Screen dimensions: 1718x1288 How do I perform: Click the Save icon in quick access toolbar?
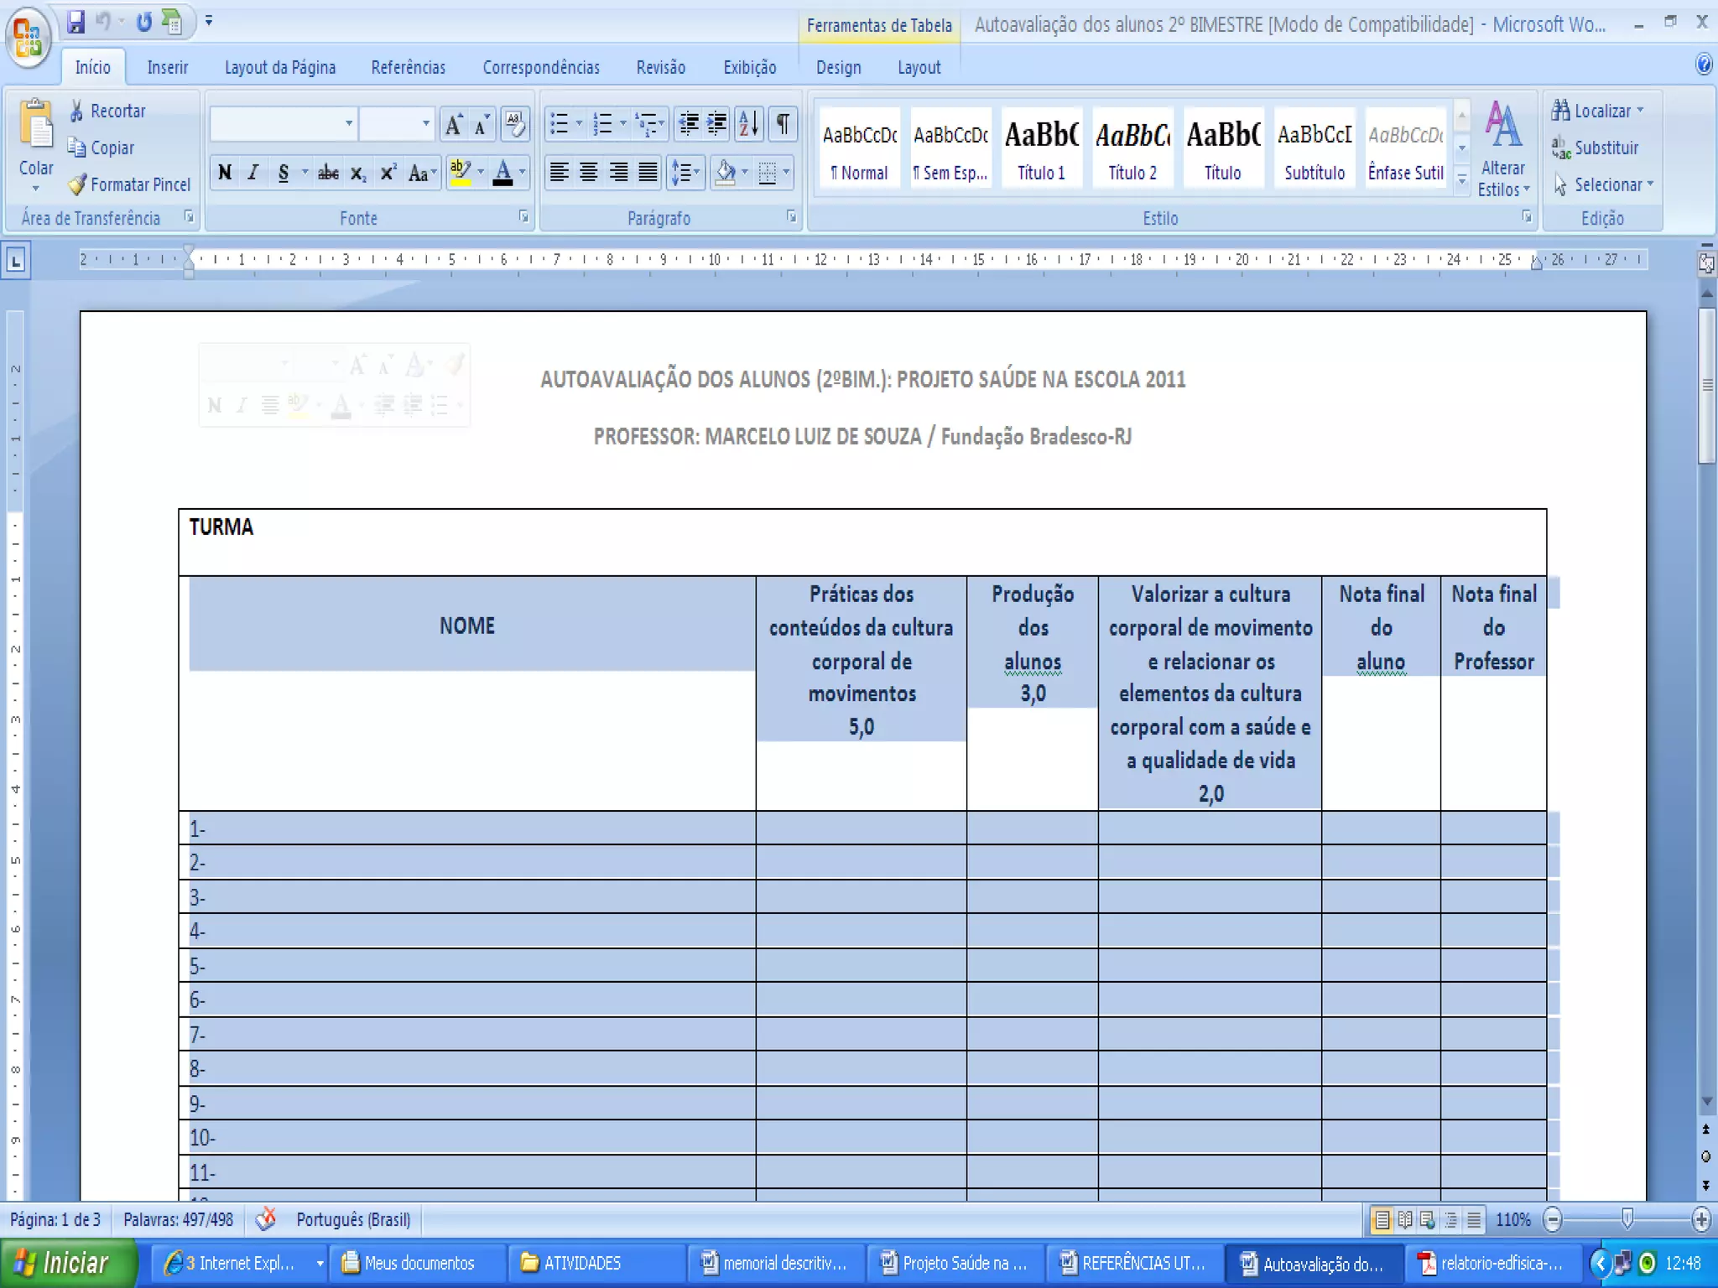click(x=76, y=23)
